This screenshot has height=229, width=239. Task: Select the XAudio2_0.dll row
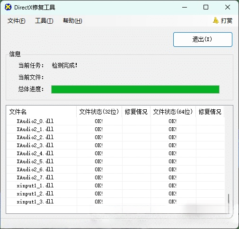(115, 121)
